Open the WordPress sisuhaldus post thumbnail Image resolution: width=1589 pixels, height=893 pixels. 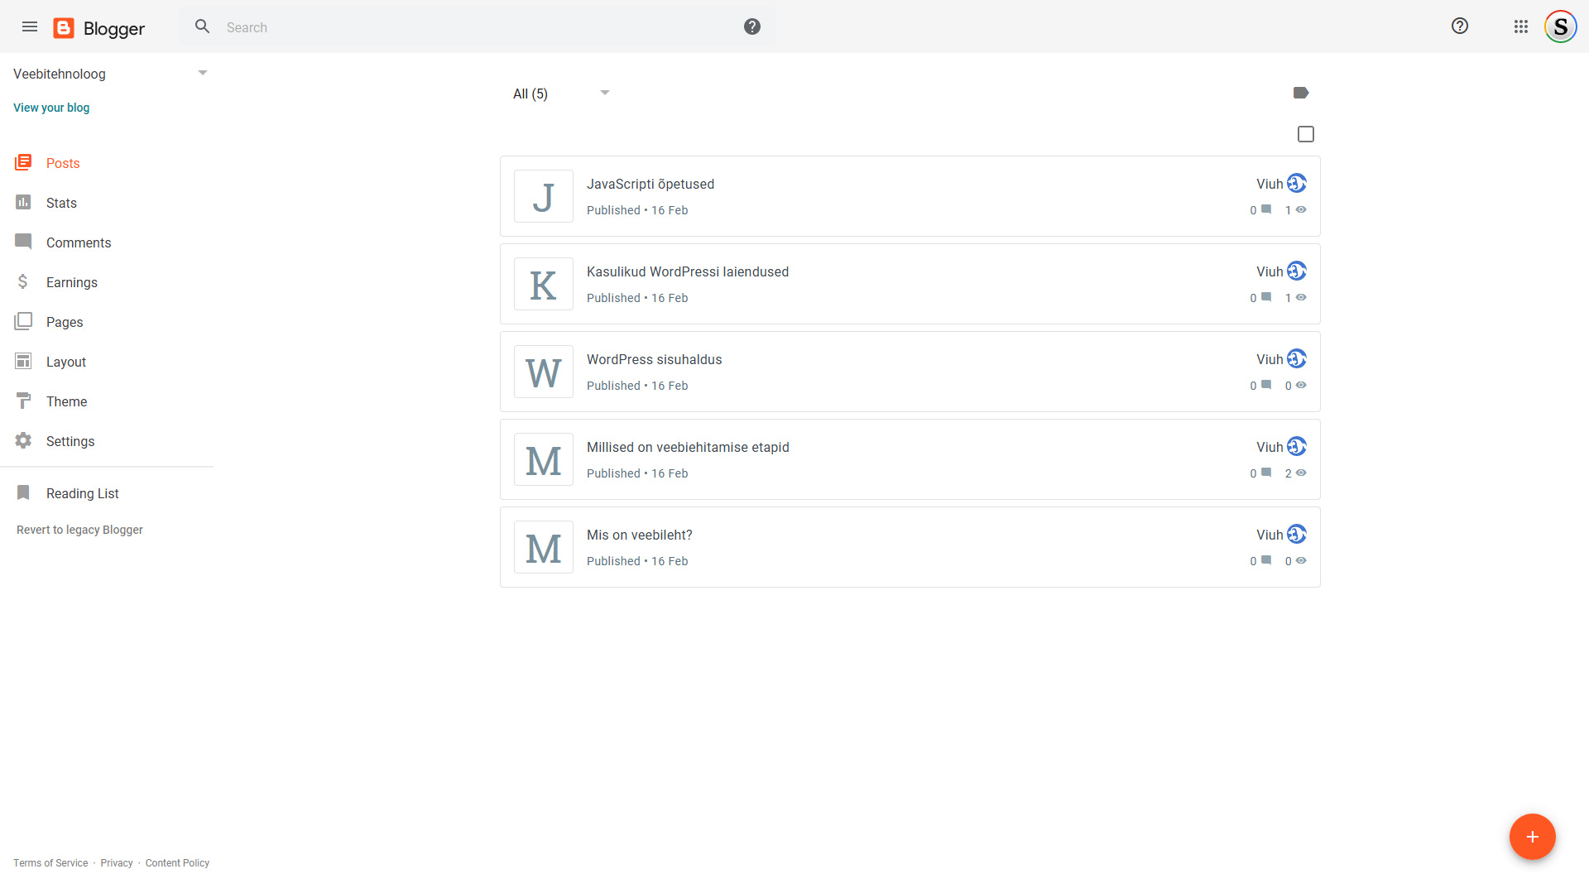[544, 372]
